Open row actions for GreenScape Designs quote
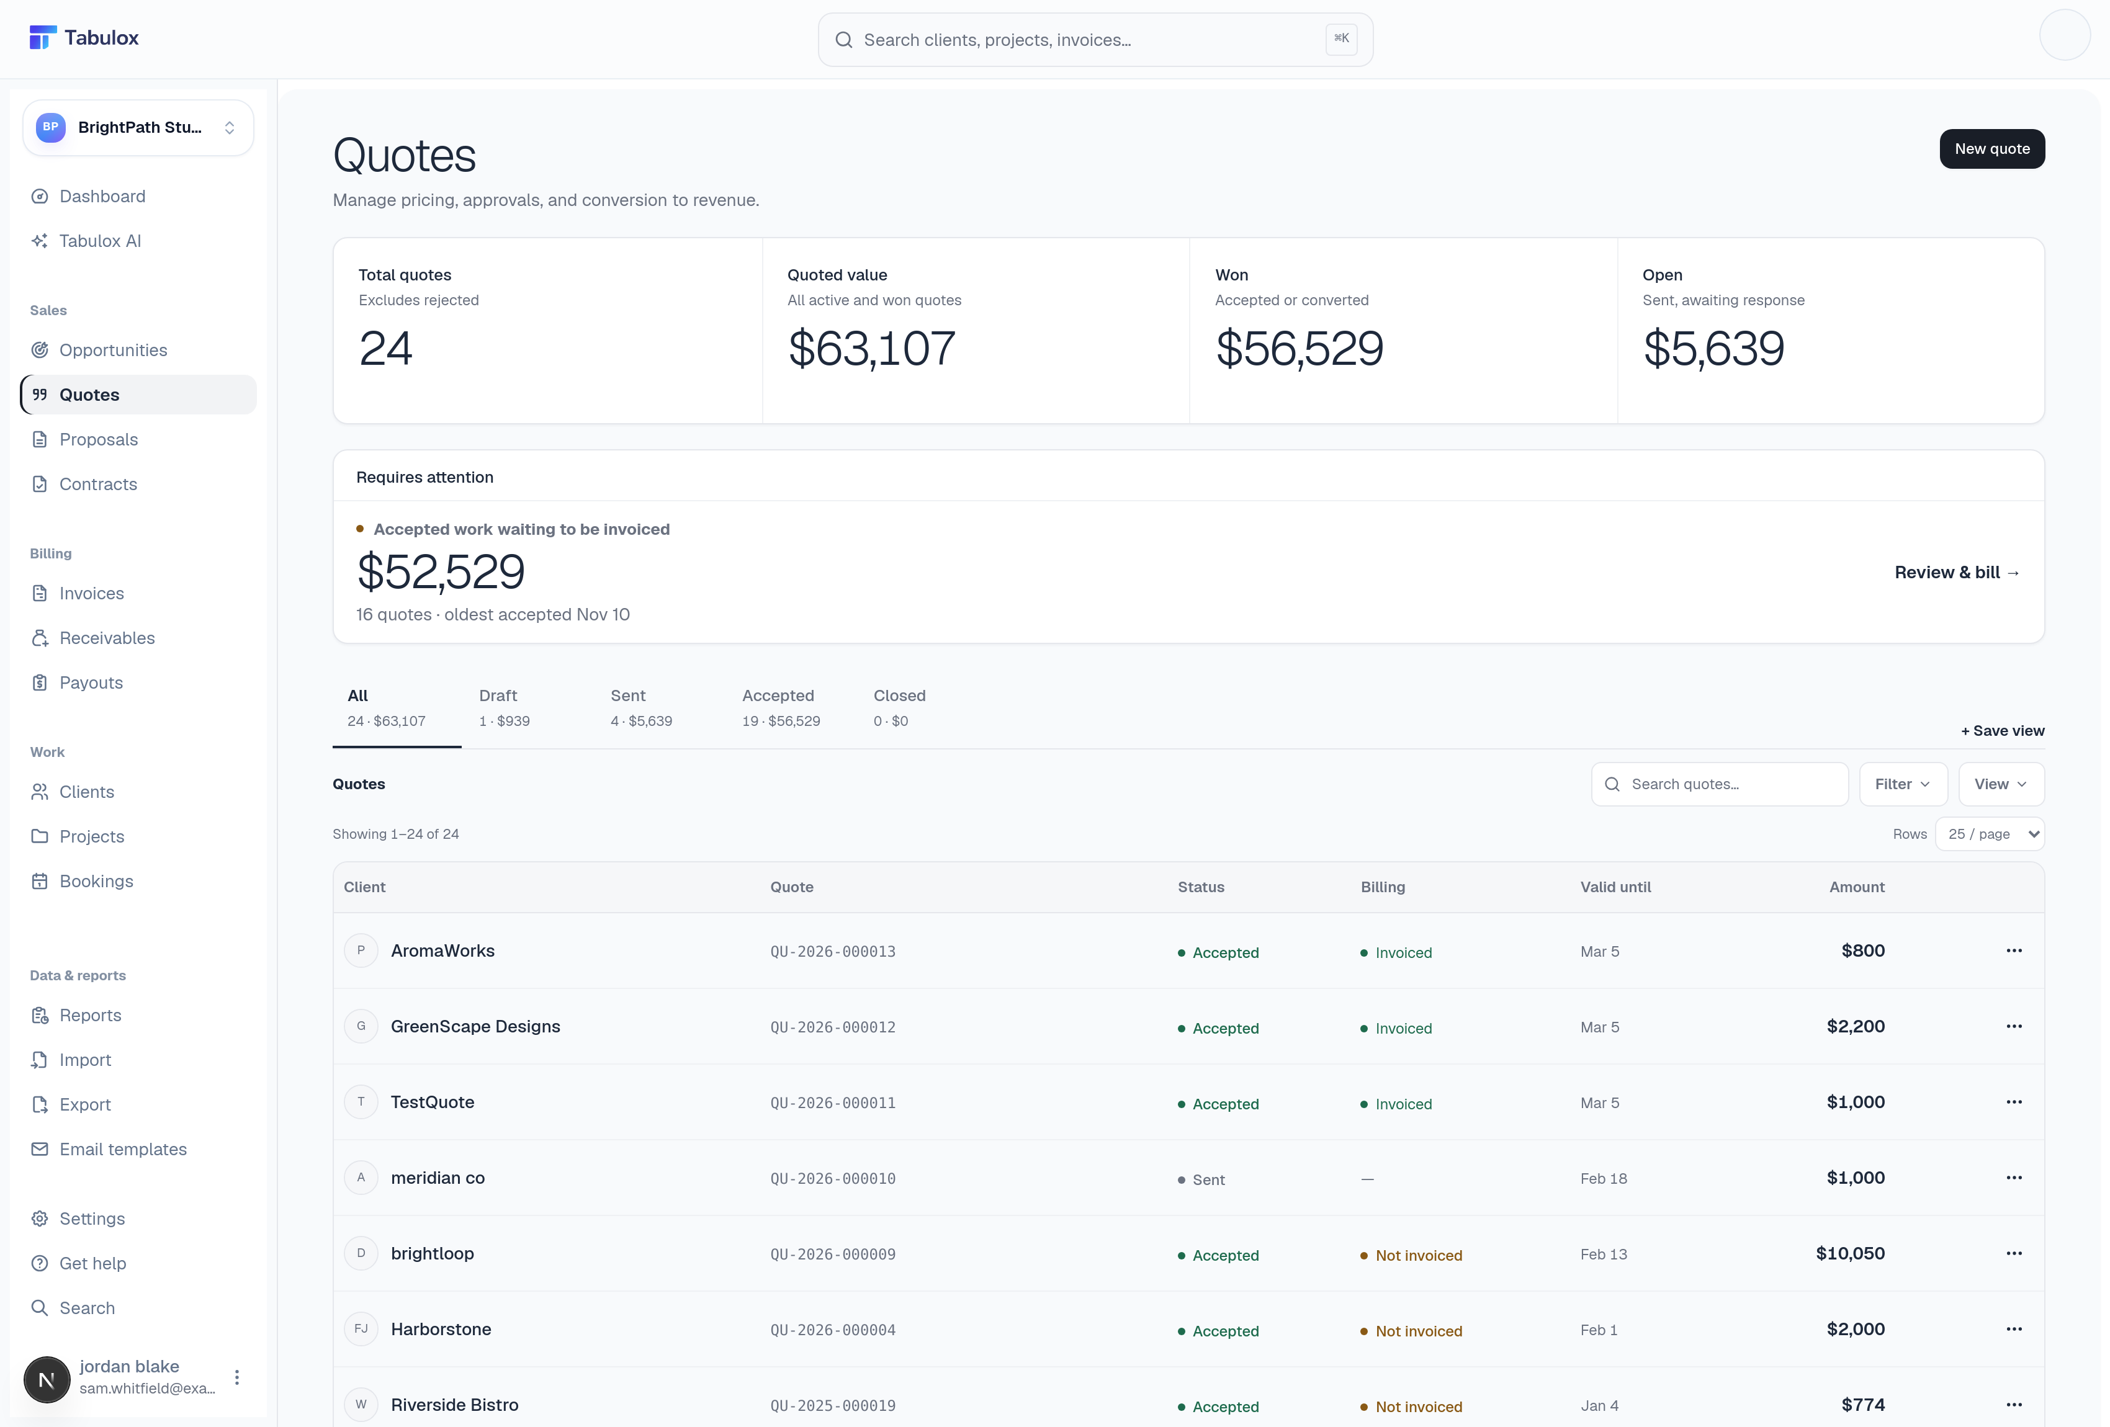This screenshot has width=2110, height=1427. click(x=2014, y=1027)
